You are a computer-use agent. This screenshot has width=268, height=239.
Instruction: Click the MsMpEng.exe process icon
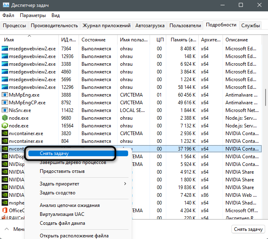point(5,95)
